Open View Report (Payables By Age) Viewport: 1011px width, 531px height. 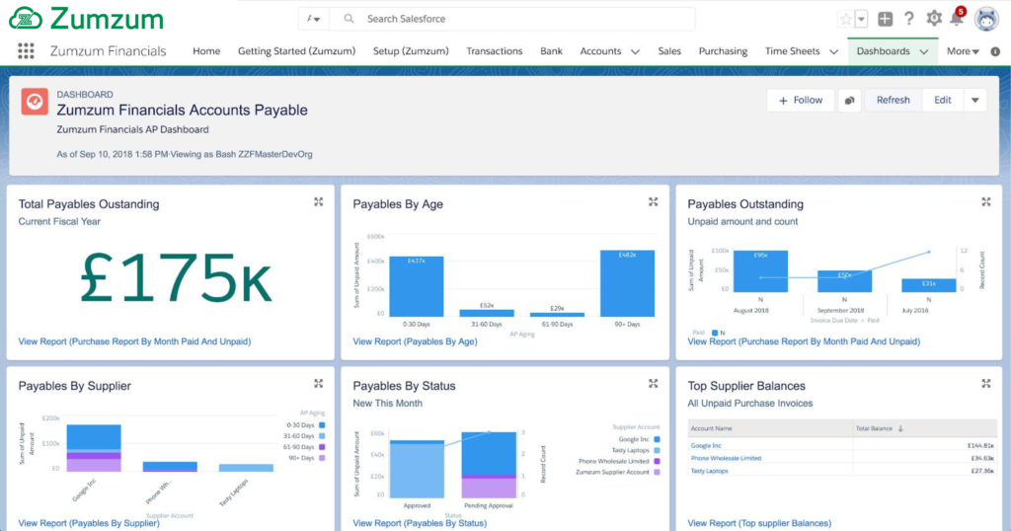tap(415, 341)
